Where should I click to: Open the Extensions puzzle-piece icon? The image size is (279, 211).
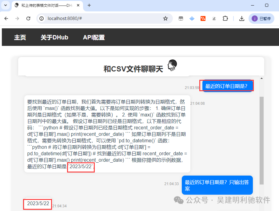(225, 18)
